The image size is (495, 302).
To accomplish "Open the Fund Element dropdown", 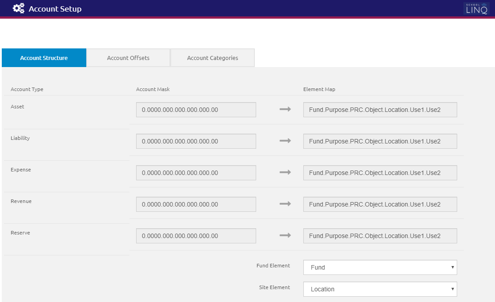I will [380, 267].
